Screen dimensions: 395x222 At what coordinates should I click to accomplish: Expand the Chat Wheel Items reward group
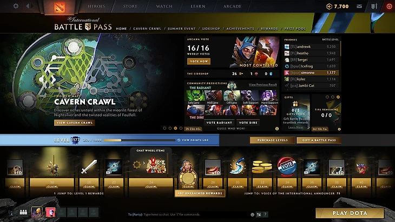click(150, 151)
